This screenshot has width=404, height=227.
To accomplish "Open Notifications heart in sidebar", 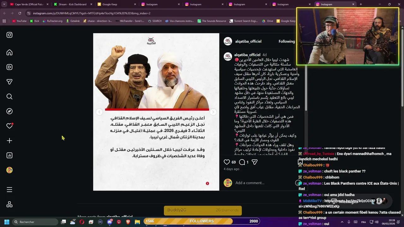I will (9, 126).
